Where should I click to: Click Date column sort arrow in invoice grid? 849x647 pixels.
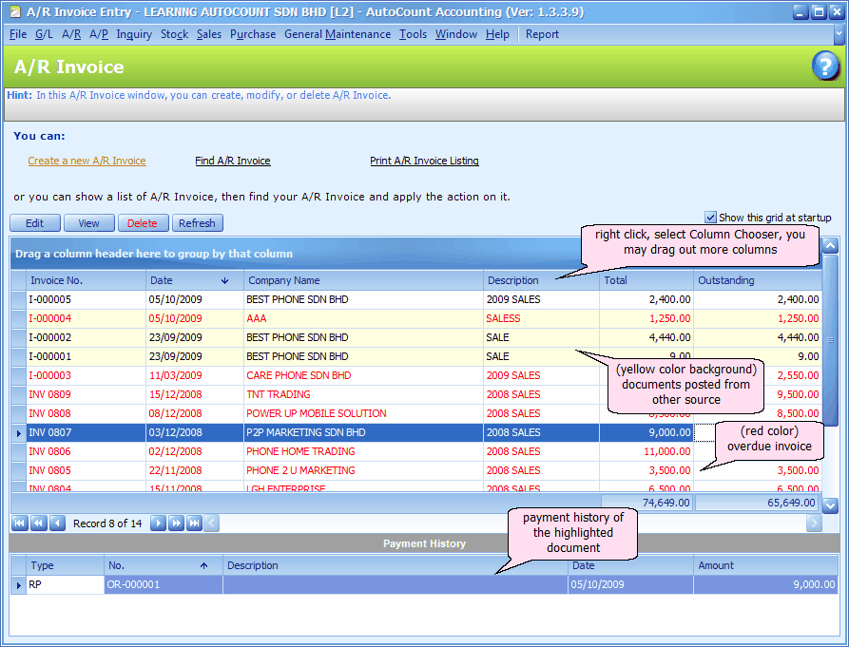point(224,281)
